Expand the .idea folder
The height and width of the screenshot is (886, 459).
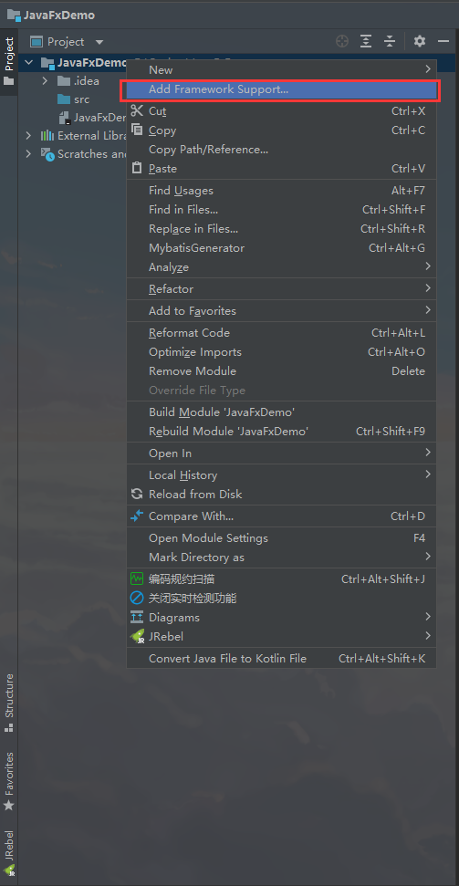(x=46, y=81)
